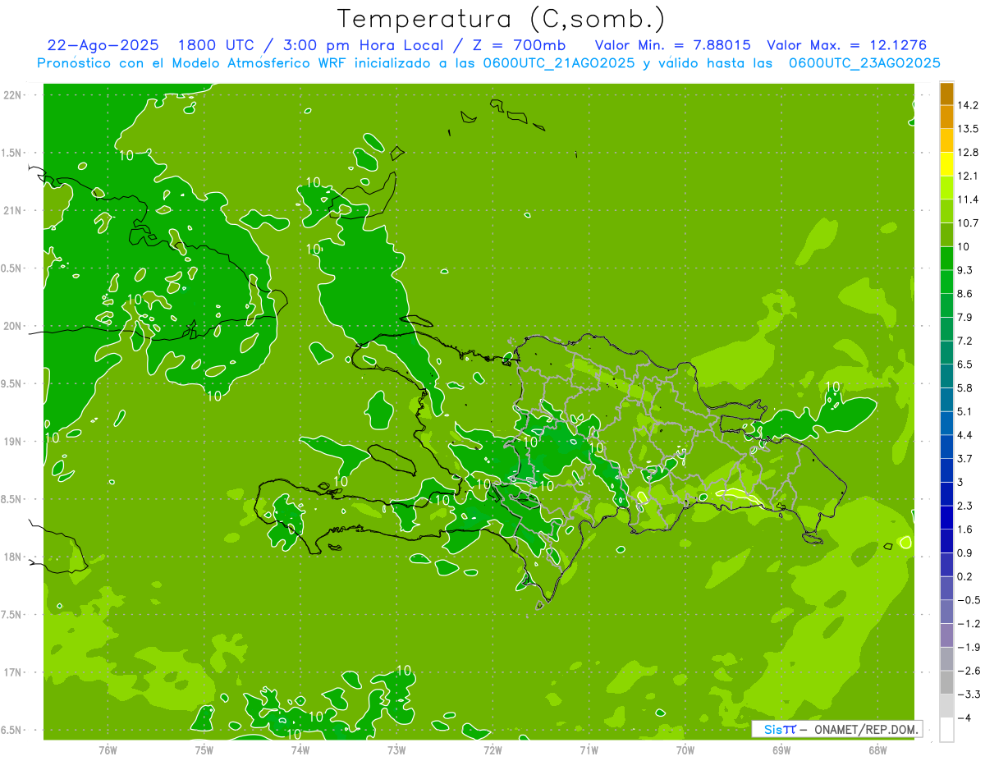Click the "69W" longitude axis label

pos(781,750)
